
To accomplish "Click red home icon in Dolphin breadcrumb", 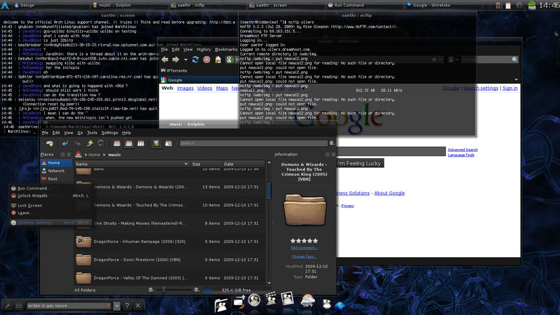I will coord(78,155).
